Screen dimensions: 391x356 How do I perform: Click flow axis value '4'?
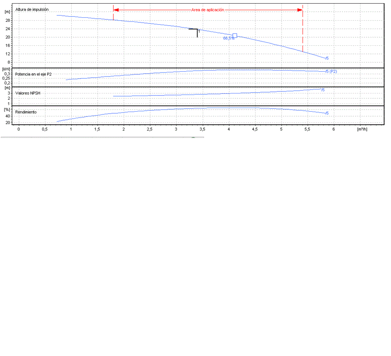click(229, 129)
